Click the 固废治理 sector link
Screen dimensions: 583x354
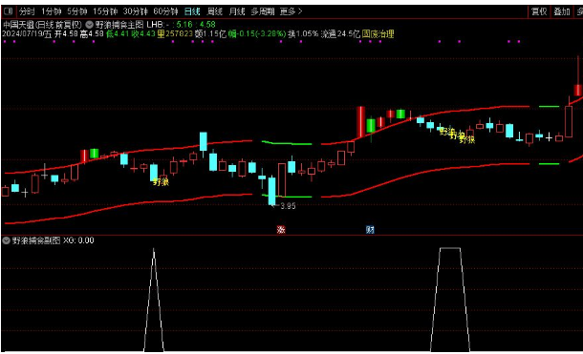[378, 34]
